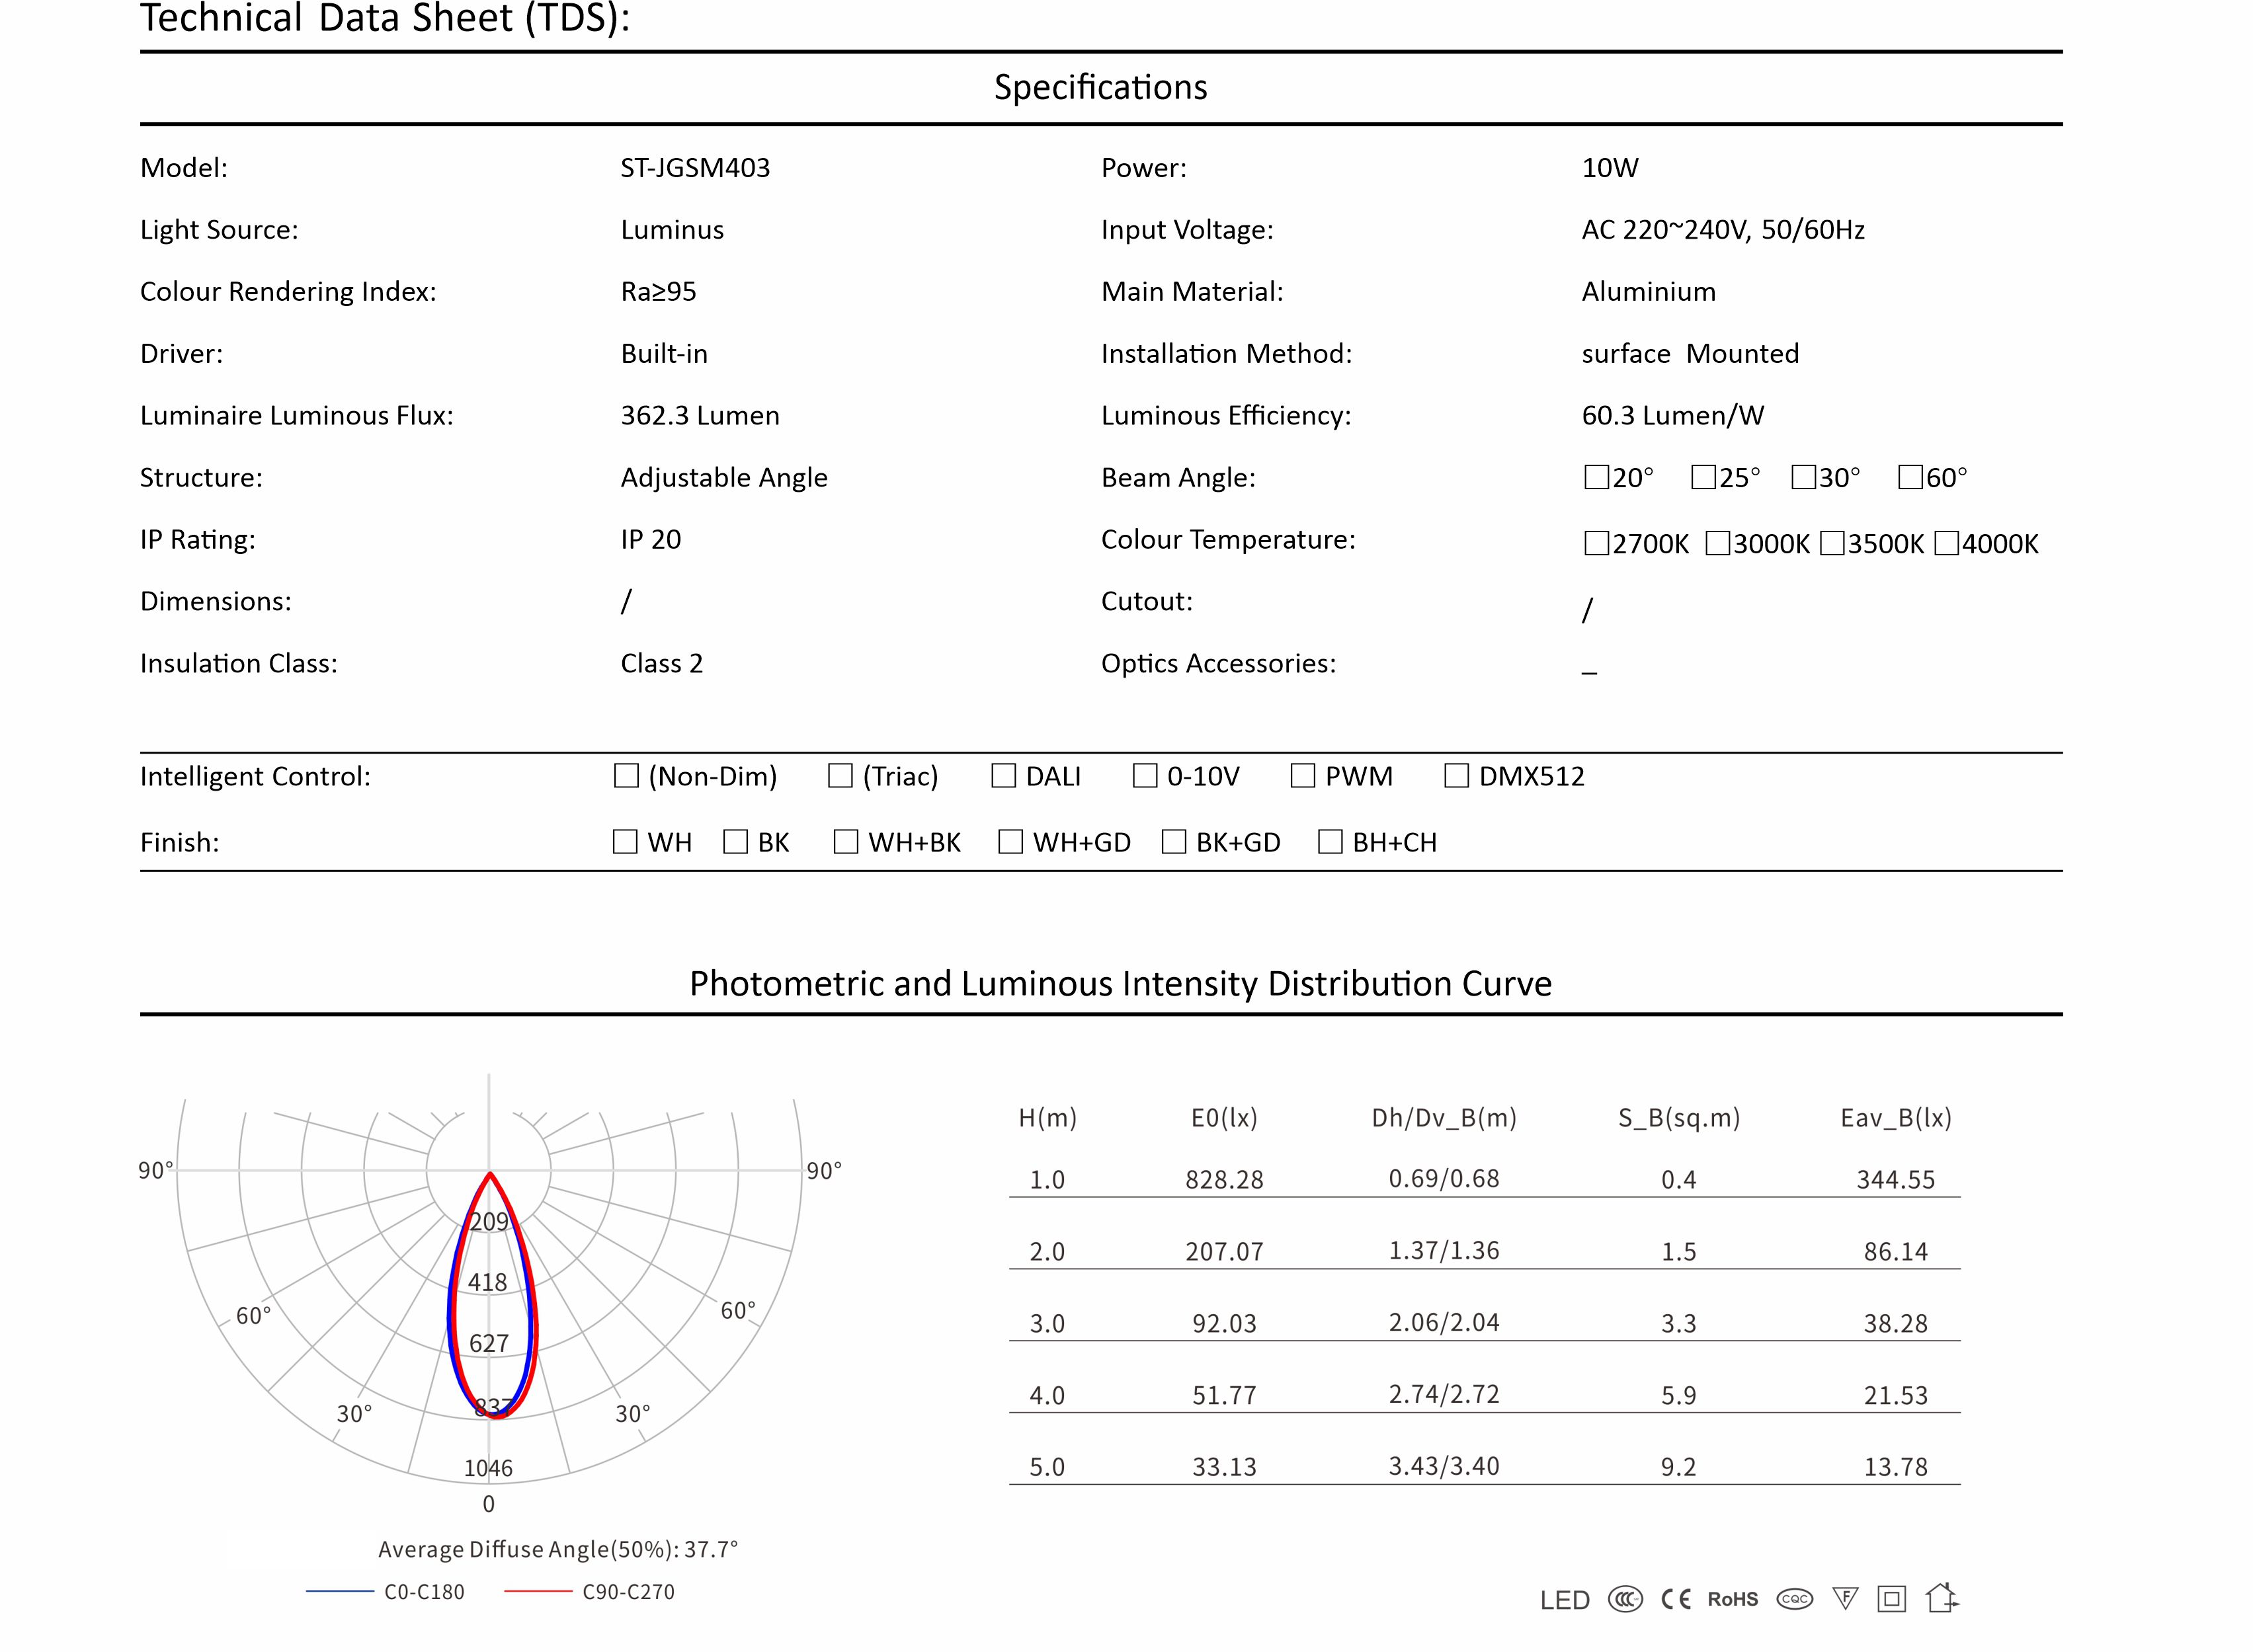This screenshot has height=1652, width=2253.
Task: Click the 828.28 E0 value at 1.0m
Action: [1223, 1179]
